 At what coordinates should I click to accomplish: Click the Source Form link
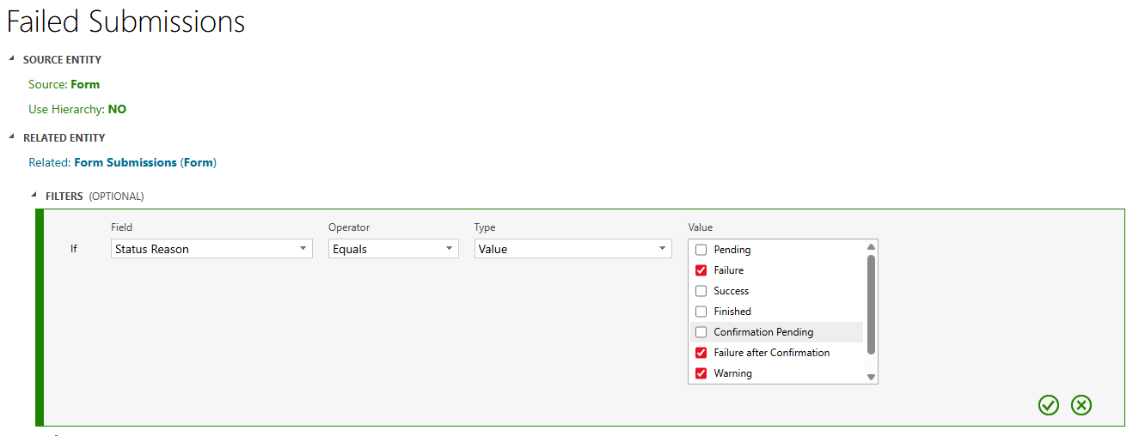point(85,84)
